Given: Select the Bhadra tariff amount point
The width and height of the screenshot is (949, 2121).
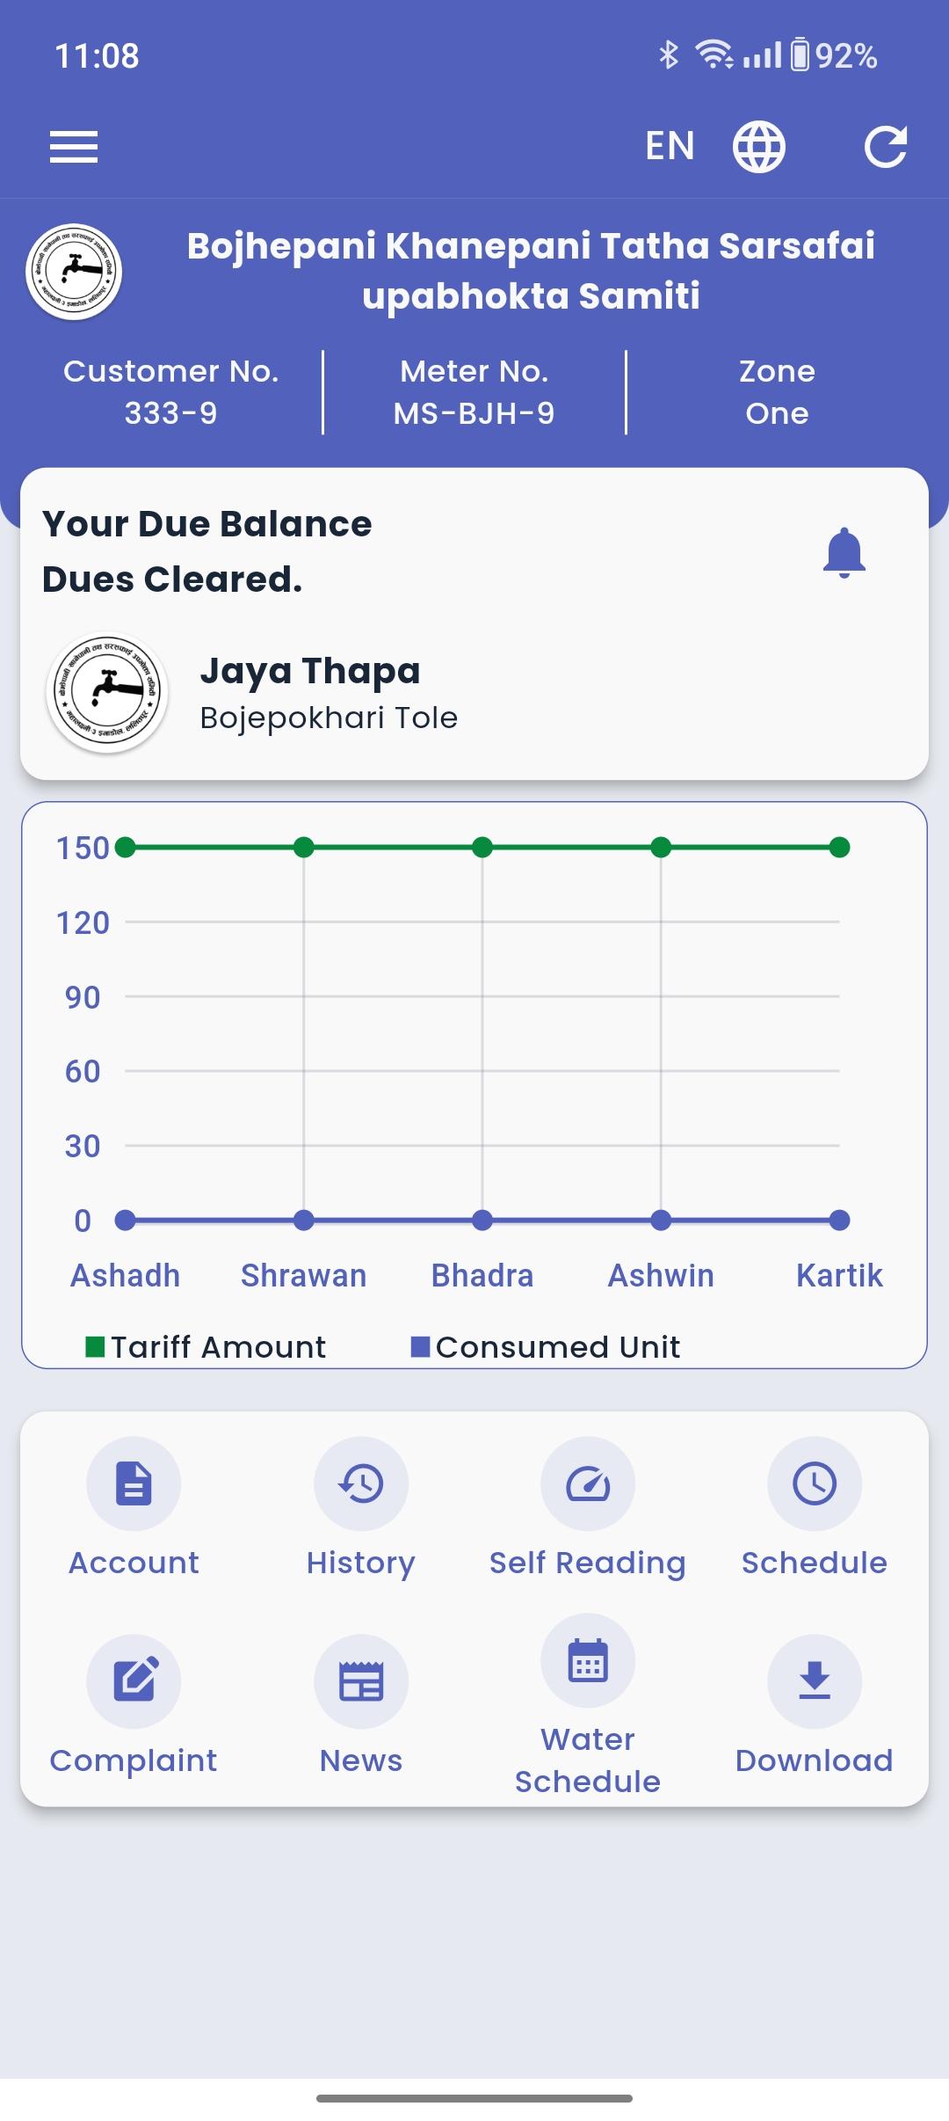Looking at the screenshot, I should pyautogui.click(x=482, y=848).
